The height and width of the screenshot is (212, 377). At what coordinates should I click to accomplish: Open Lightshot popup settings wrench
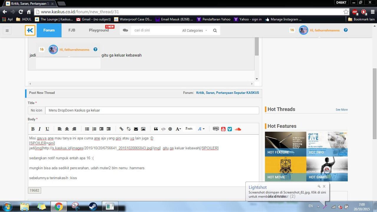(319, 186)
